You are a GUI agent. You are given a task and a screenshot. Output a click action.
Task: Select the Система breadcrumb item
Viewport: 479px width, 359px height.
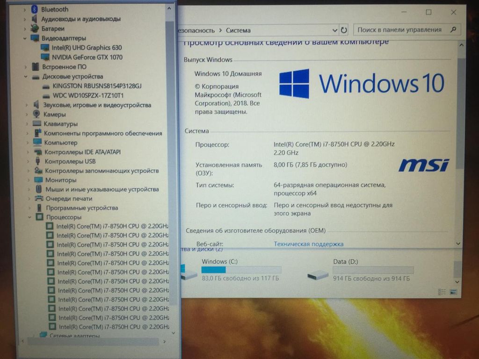[238, 30]
